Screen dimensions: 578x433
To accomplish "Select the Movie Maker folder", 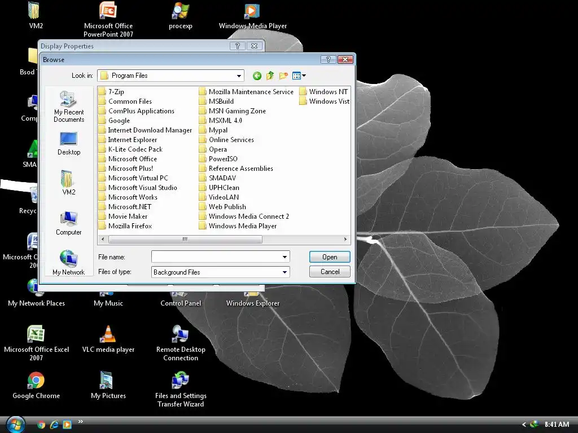I will coord(123,216).
